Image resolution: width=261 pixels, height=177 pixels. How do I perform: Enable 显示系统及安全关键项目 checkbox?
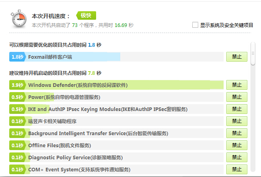click(x=195, y=25)
